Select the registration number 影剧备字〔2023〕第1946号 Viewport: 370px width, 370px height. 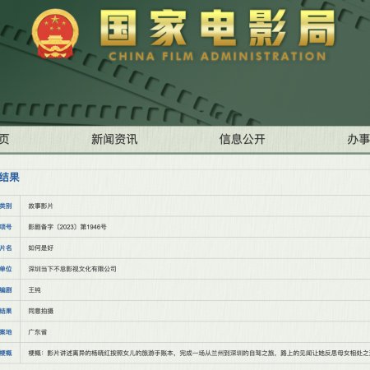[67, 227]
